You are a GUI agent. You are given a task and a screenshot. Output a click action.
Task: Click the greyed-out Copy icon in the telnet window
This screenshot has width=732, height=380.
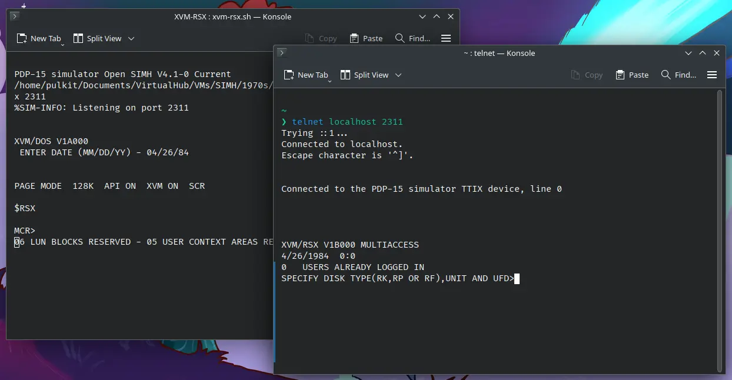[587, 75]
